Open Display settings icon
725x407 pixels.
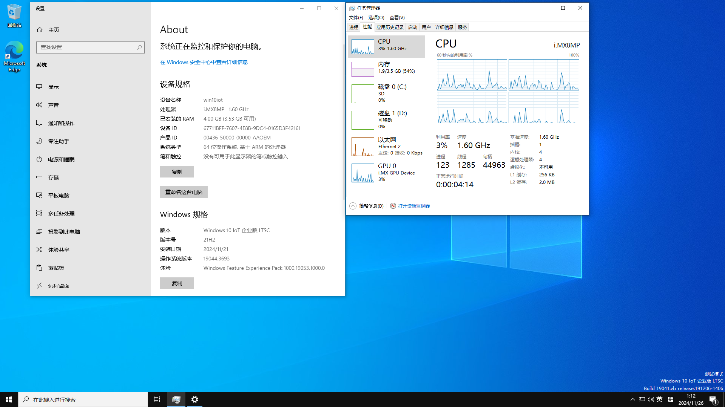coord(39,87)
